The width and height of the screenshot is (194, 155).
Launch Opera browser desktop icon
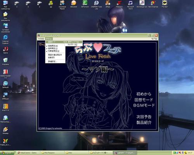coord(5,50)
